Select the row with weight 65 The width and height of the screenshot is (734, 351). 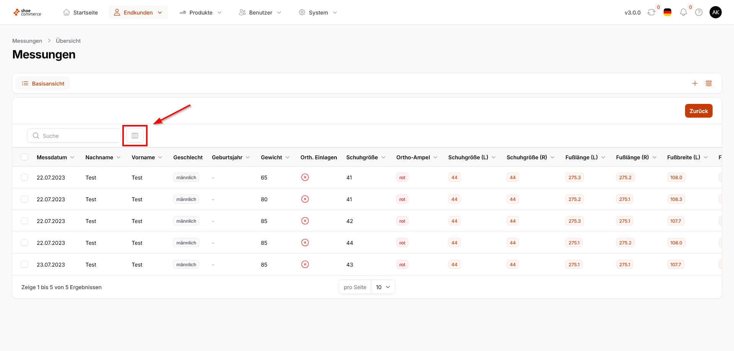(x=24, y=177)
